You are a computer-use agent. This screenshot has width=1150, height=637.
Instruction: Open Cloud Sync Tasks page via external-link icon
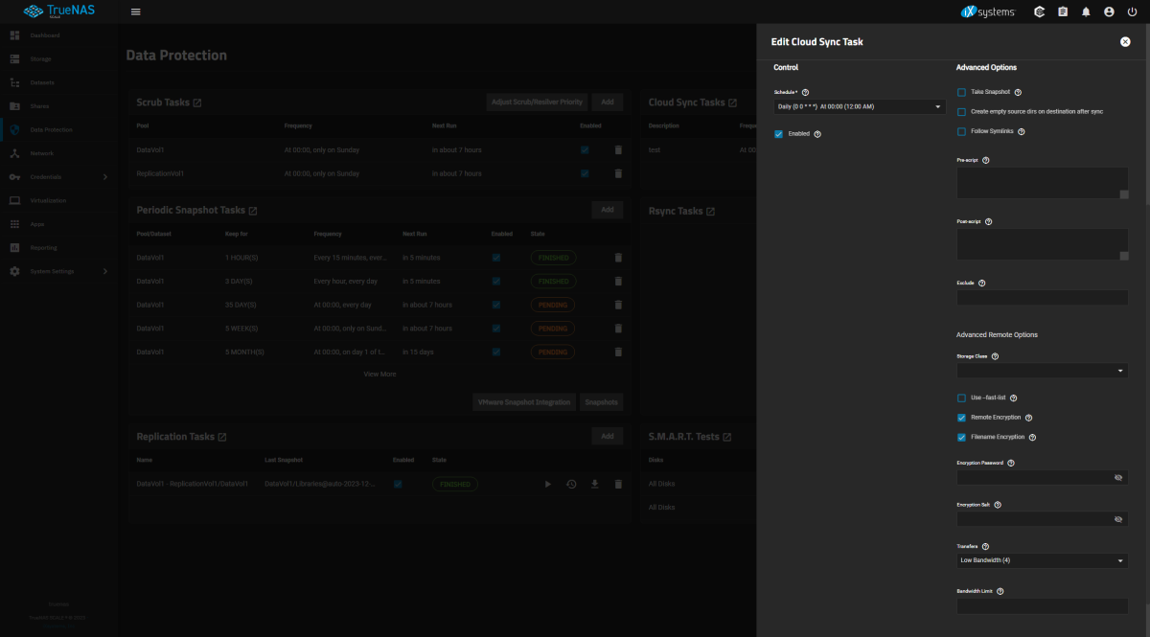click(x=732, y=102)
